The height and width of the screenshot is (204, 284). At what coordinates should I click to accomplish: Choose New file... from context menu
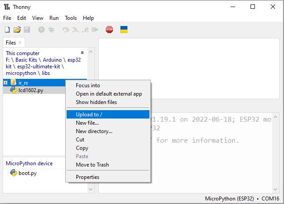coord(108,123)
